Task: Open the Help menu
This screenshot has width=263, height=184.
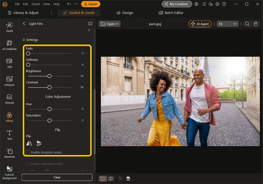Action: pos(56,4)
